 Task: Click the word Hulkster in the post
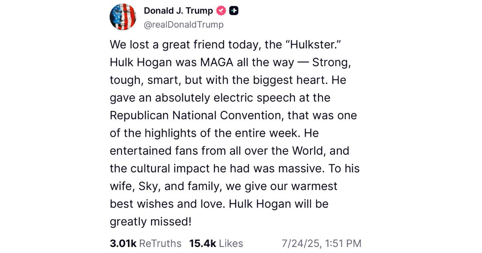pyautogui.click(x=313, y=45)
